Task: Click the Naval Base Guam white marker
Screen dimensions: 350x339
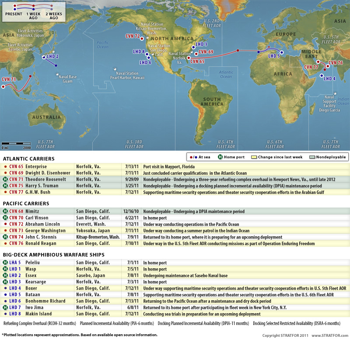Action: pos(57,74)
